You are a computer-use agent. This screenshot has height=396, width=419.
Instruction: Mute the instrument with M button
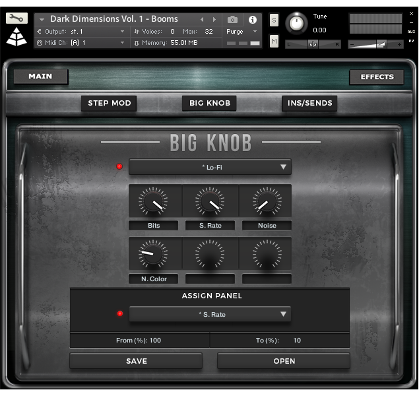pos(274,42)
